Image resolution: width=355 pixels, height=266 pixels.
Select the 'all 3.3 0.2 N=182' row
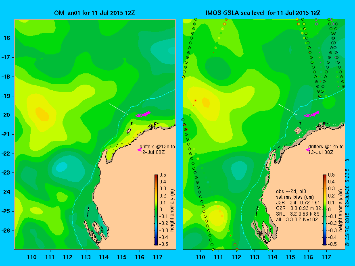[297, 219]
